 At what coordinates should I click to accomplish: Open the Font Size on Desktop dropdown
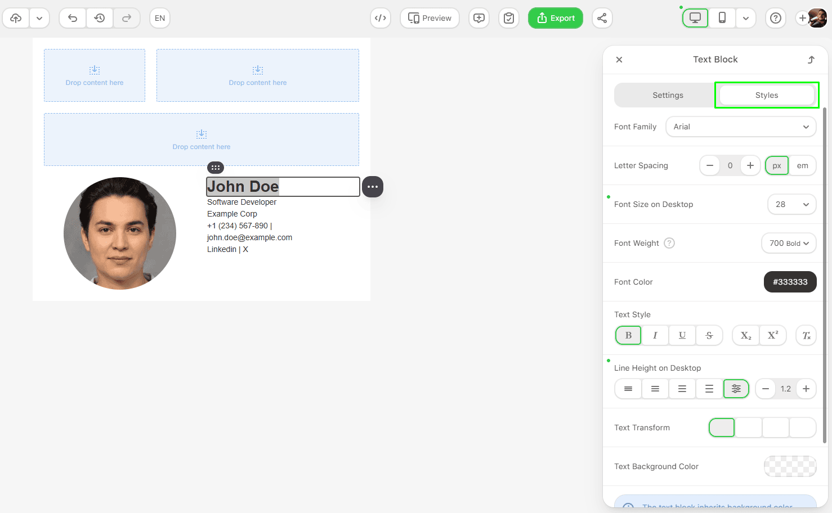tap(792, 204)
